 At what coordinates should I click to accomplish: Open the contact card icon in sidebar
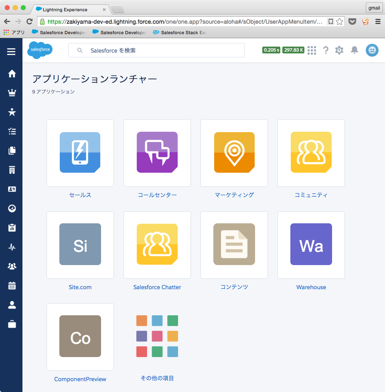[12, 189]
